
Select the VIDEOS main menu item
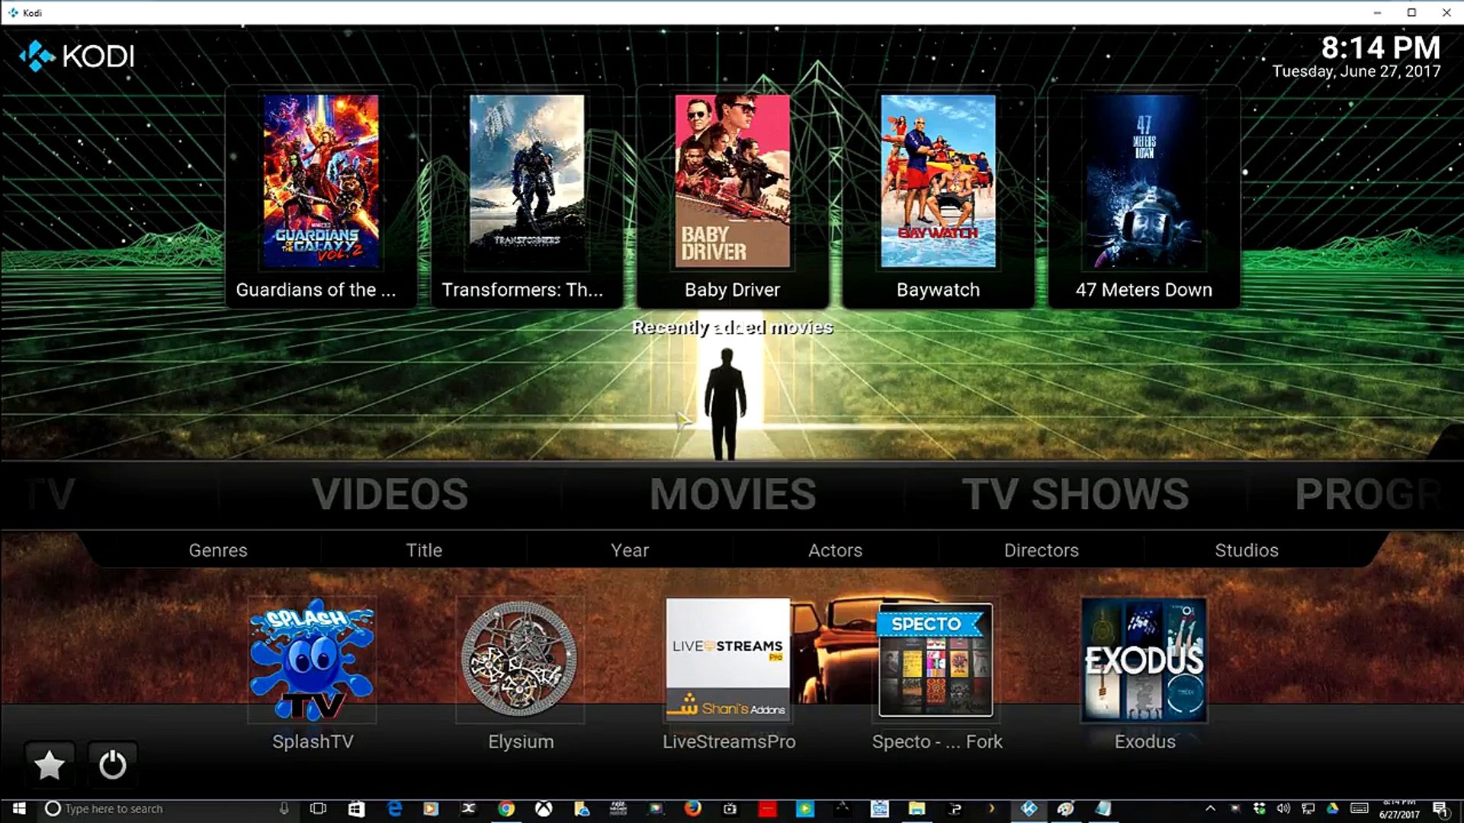click(x=390, y=494)
